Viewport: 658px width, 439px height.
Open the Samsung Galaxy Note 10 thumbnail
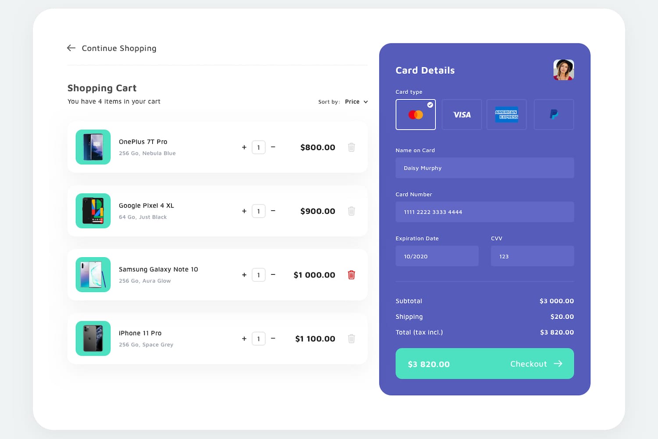(93, 274)
